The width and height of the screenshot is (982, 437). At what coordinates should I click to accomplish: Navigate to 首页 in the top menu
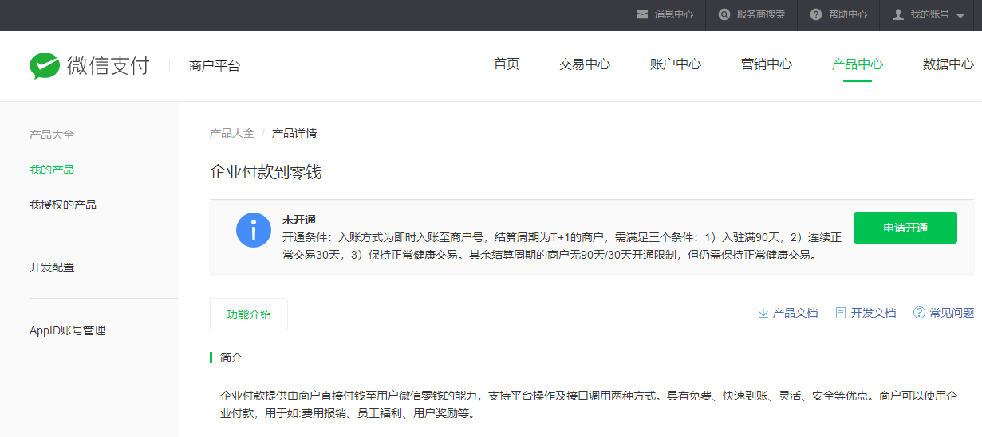pos(507,64)
